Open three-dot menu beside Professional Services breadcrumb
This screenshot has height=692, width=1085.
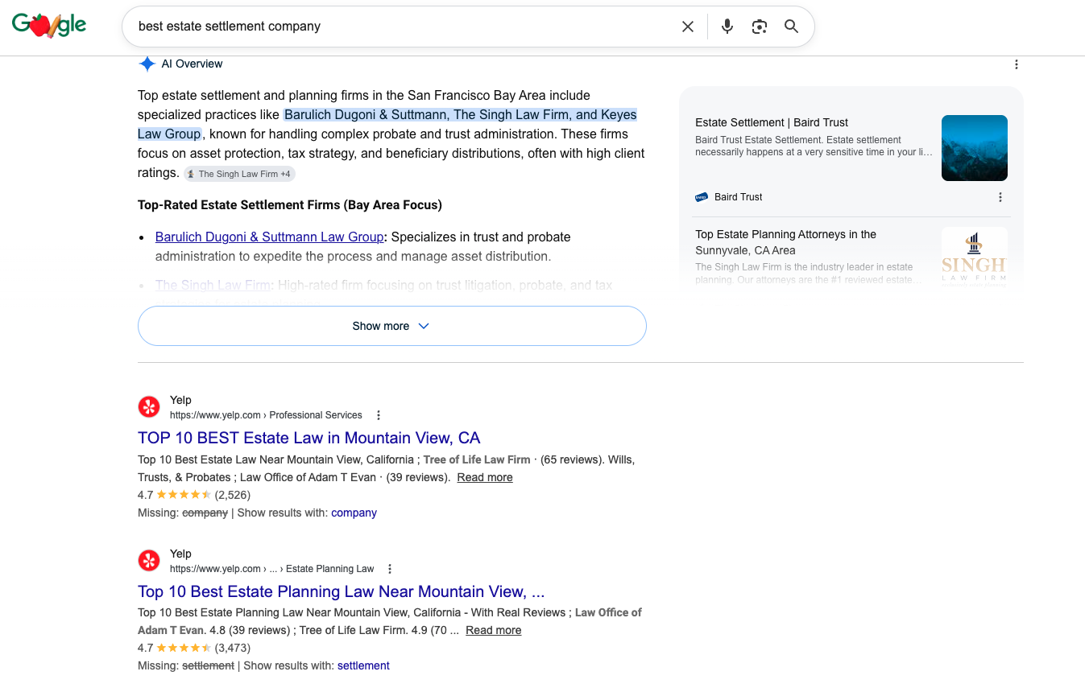point(379,415)
